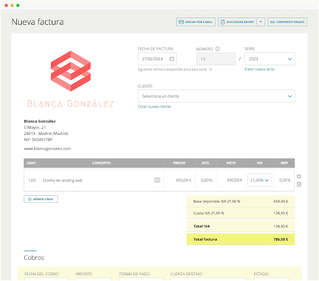Click the Total factura row

[240, 239]
